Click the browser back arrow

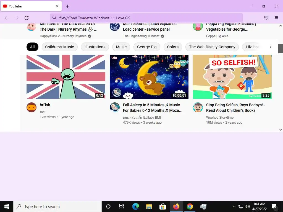[x=7, y=18]
